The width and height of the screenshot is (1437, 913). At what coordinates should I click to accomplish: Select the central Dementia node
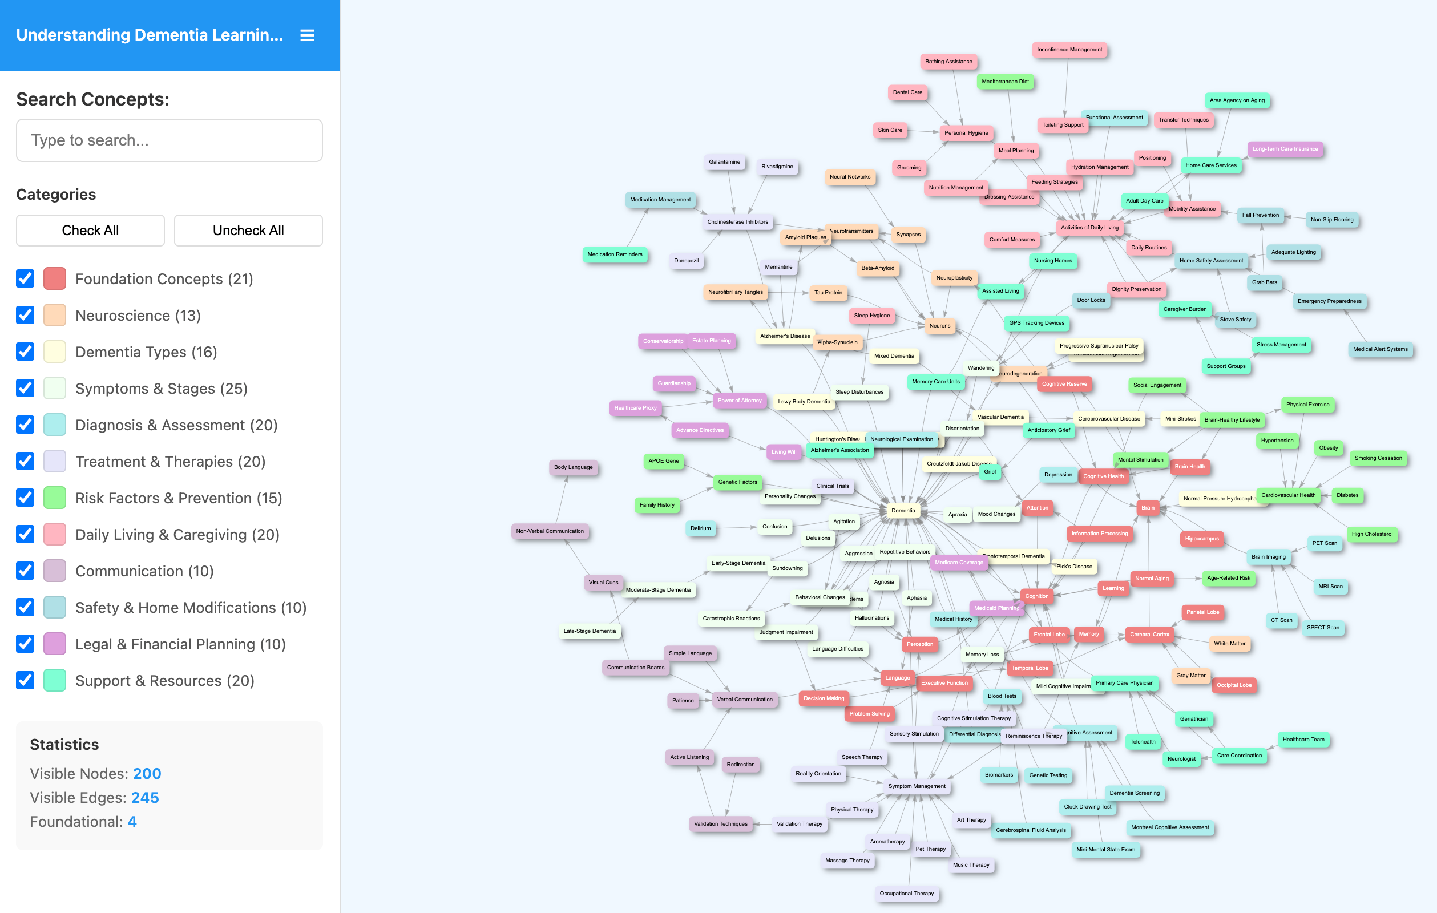902,510
